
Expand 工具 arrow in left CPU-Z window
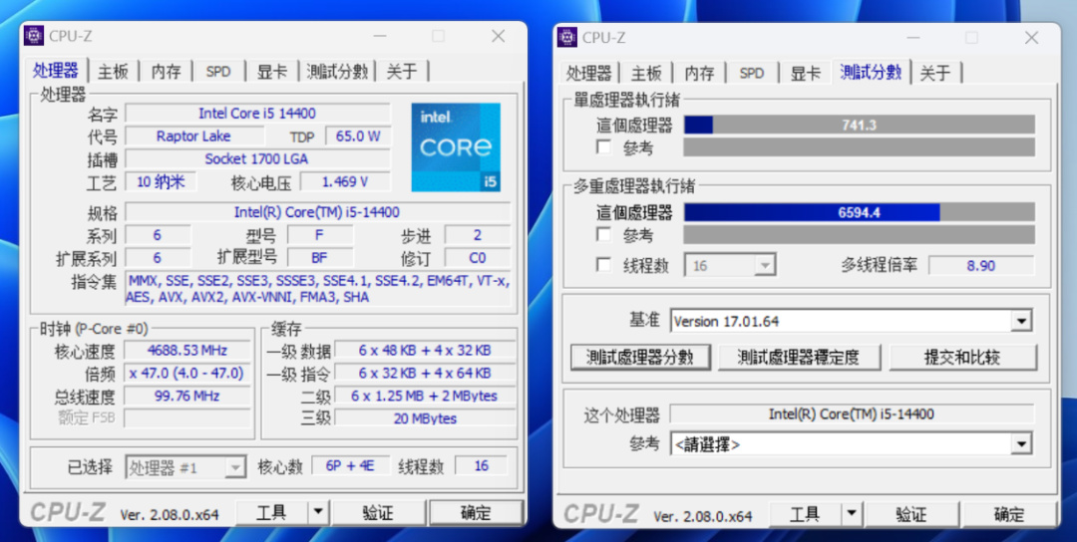click(x=318, y=512)
